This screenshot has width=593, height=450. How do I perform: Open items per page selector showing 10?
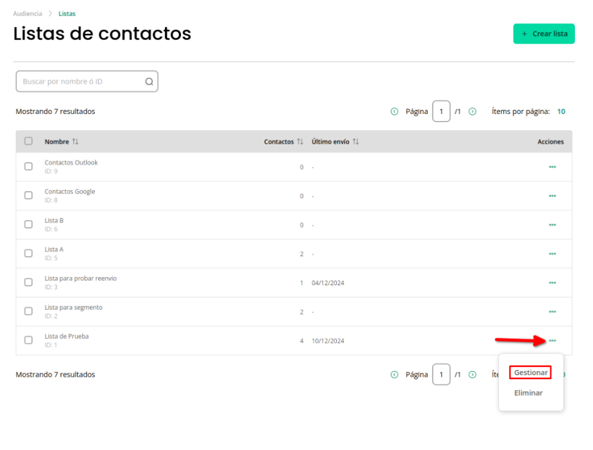[561, 112]
